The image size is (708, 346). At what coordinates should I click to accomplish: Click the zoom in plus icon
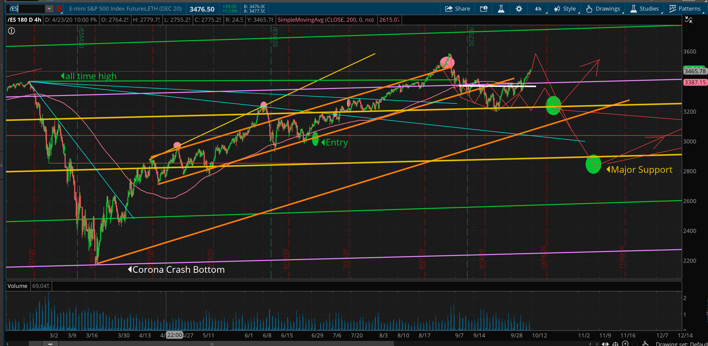click(625, 343)
